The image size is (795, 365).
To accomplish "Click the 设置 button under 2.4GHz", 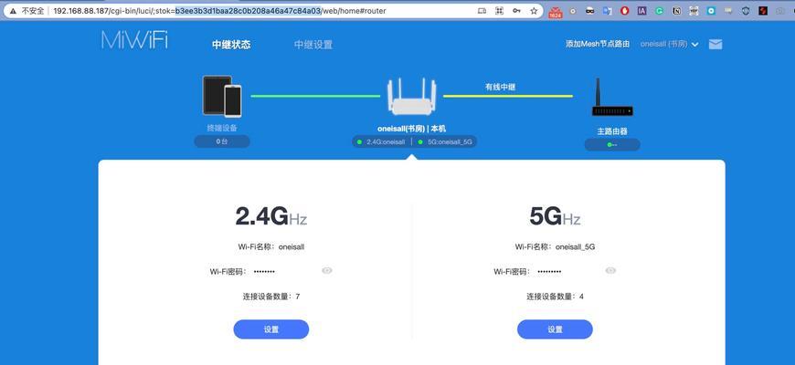I will tap(271, 329).
